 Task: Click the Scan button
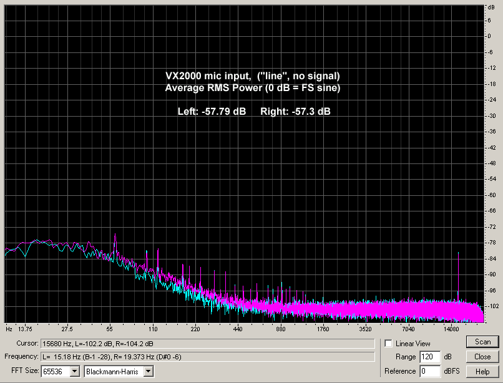(x=482, y=342)
